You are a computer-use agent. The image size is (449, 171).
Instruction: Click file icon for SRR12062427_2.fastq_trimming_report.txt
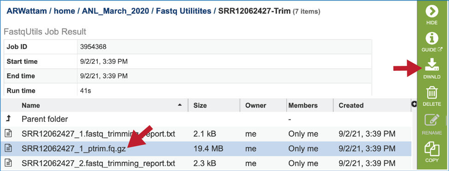pos(8,163)
